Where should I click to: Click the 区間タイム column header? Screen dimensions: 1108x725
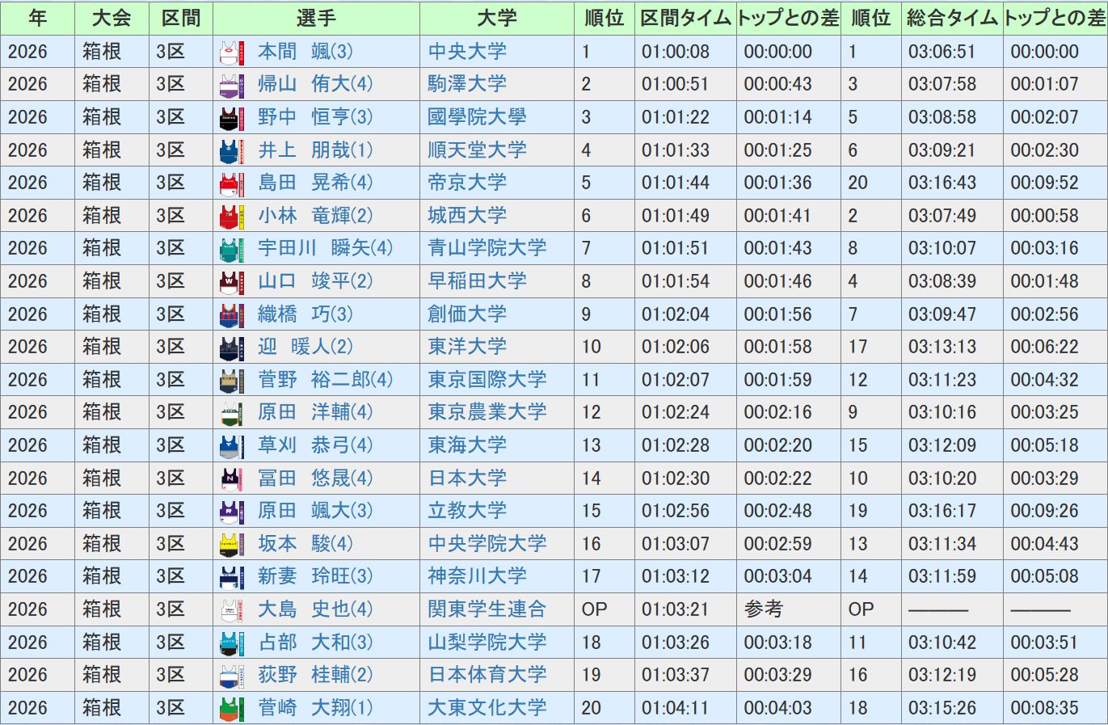click(x=685, y=18)
